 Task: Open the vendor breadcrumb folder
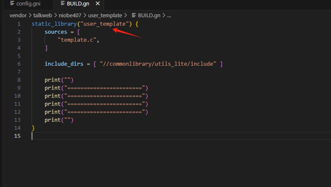pyautogui.click(x=18, y=15)
